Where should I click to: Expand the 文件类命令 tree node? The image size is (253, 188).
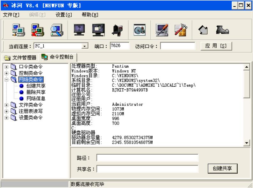point(6,105)
